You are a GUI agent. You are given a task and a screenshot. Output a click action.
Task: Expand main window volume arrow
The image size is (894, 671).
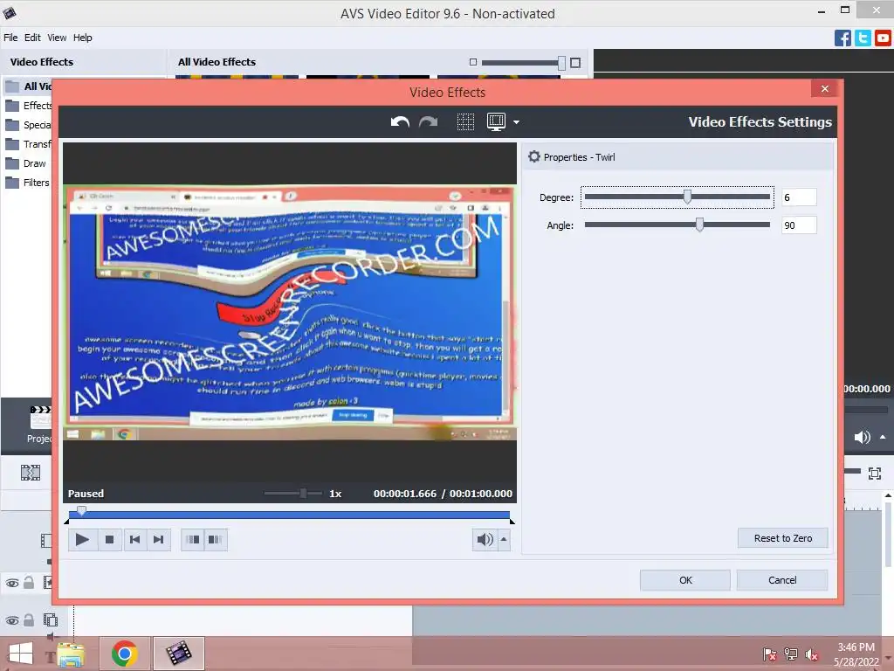coord(883,437)
